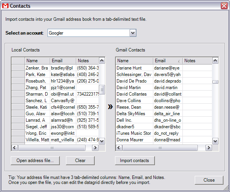Viewport: 230px width, 192px height.
Task: Click the Gmail Contacts horizontal scroll-left arrow
Action: point(119,147)
